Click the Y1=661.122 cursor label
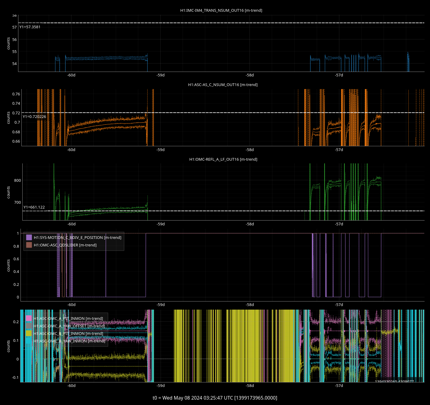 (x=34, y=207)
